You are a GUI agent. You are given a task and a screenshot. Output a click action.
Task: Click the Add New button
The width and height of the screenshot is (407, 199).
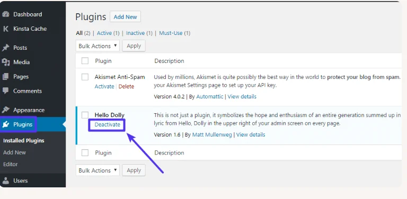[126, 17]
